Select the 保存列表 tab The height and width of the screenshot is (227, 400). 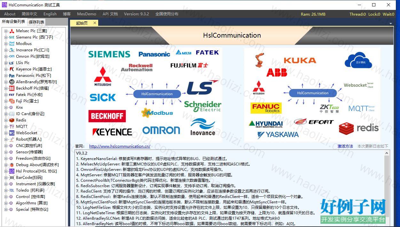point(36,22)
